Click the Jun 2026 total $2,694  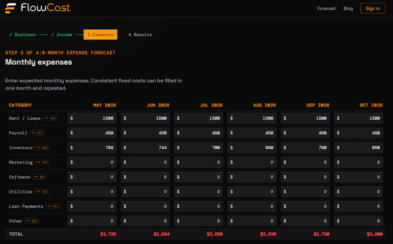click(x=162, y=234)
